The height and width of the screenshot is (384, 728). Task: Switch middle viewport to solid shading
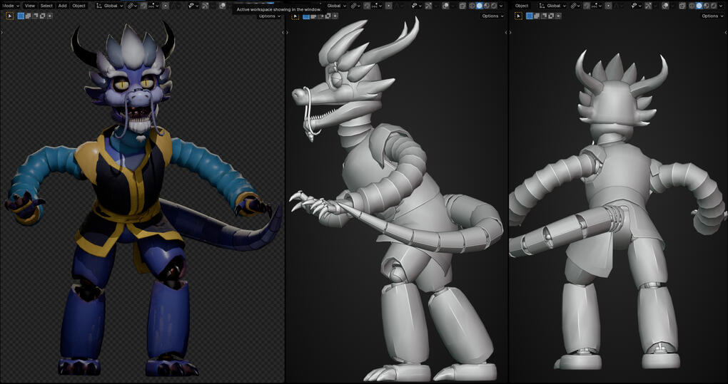[x=480, y=6]
